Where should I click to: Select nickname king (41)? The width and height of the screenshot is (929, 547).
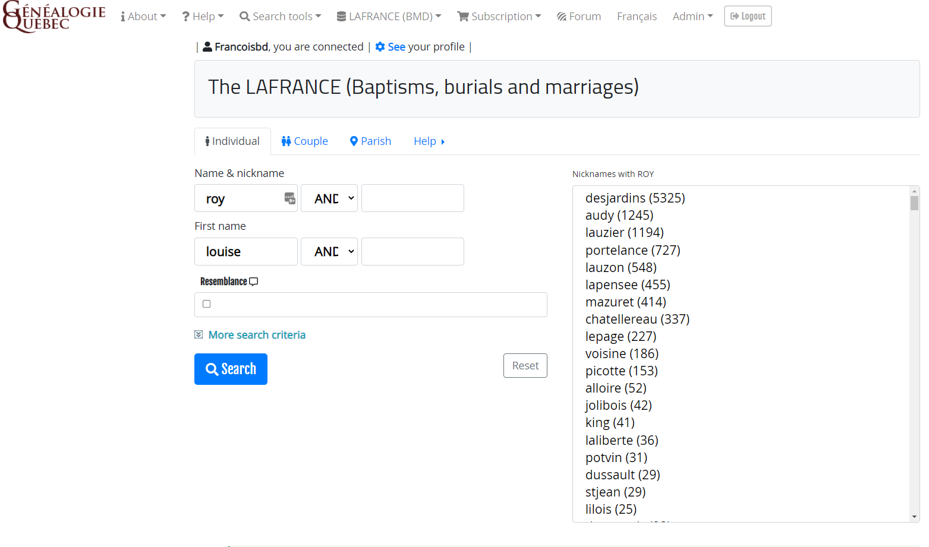pos(610,422)
